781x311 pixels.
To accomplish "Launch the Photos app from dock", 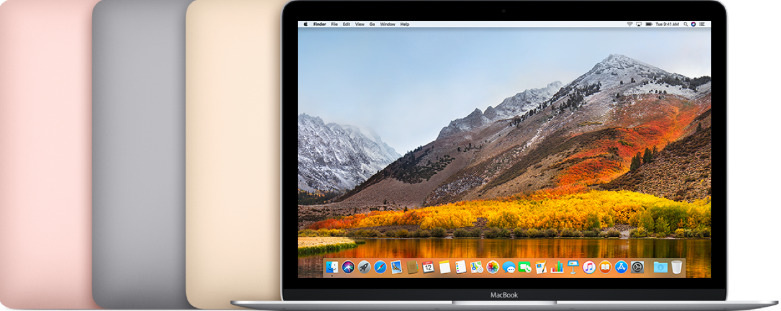I will pyautogui.click(x=493, y=267).
